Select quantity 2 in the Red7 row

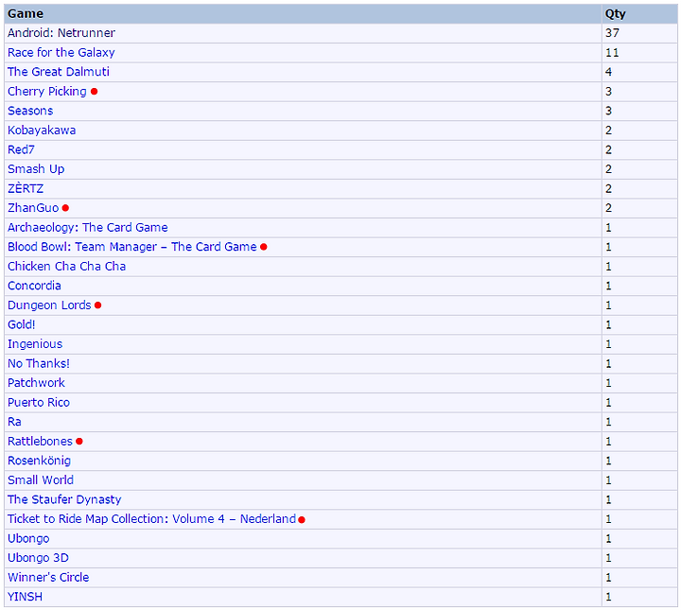608,149
